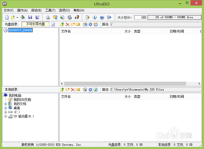Create new folder in the 本地目录 toolbar

[x=68, y=90]
